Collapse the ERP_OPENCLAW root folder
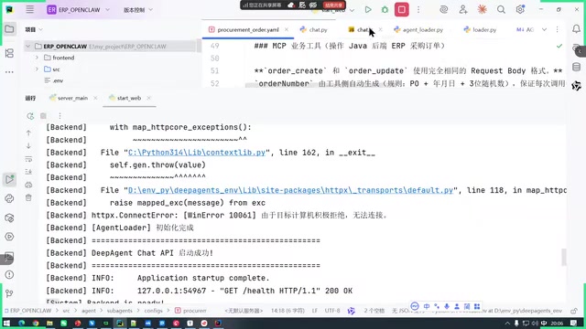 [x=28, y=47]
